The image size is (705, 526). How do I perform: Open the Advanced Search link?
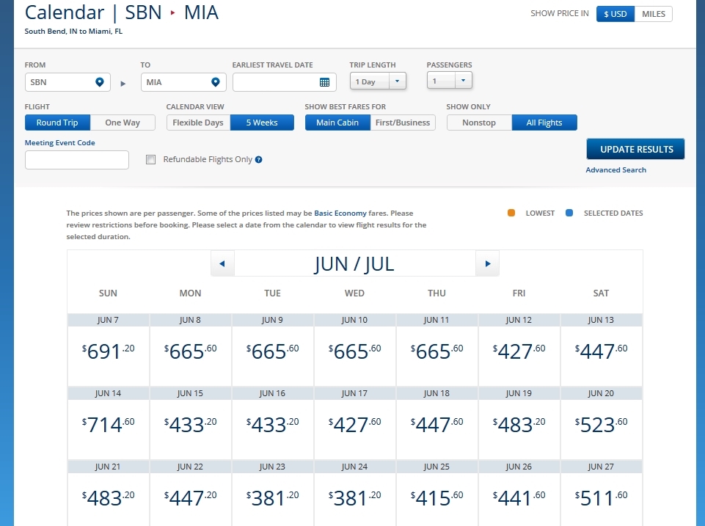pos(615,170)
